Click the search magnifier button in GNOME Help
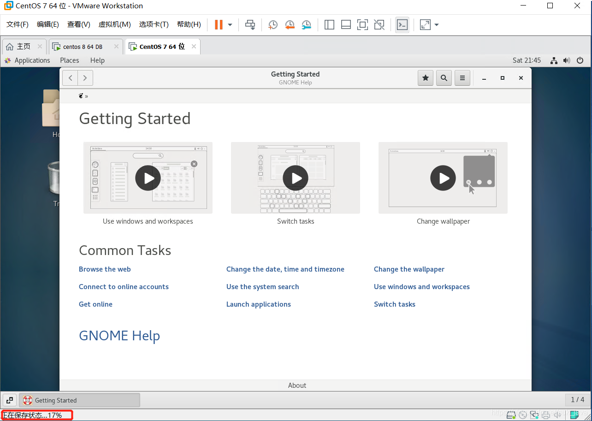592x421 pixels. [x=444, y=78]
